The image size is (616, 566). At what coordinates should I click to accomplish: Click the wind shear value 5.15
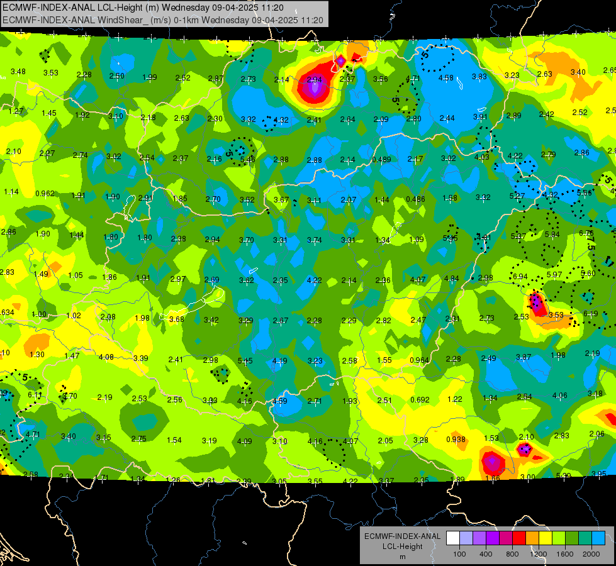coord(245,360)
